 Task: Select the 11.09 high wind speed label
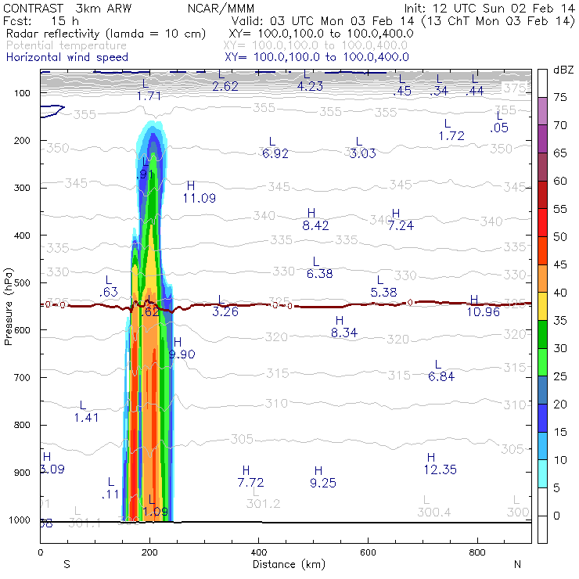tap(199, 198)
